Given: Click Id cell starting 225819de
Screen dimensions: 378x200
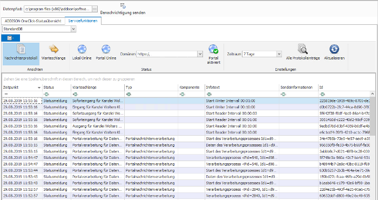Looking at the screenshot, I should click(344, 101).
